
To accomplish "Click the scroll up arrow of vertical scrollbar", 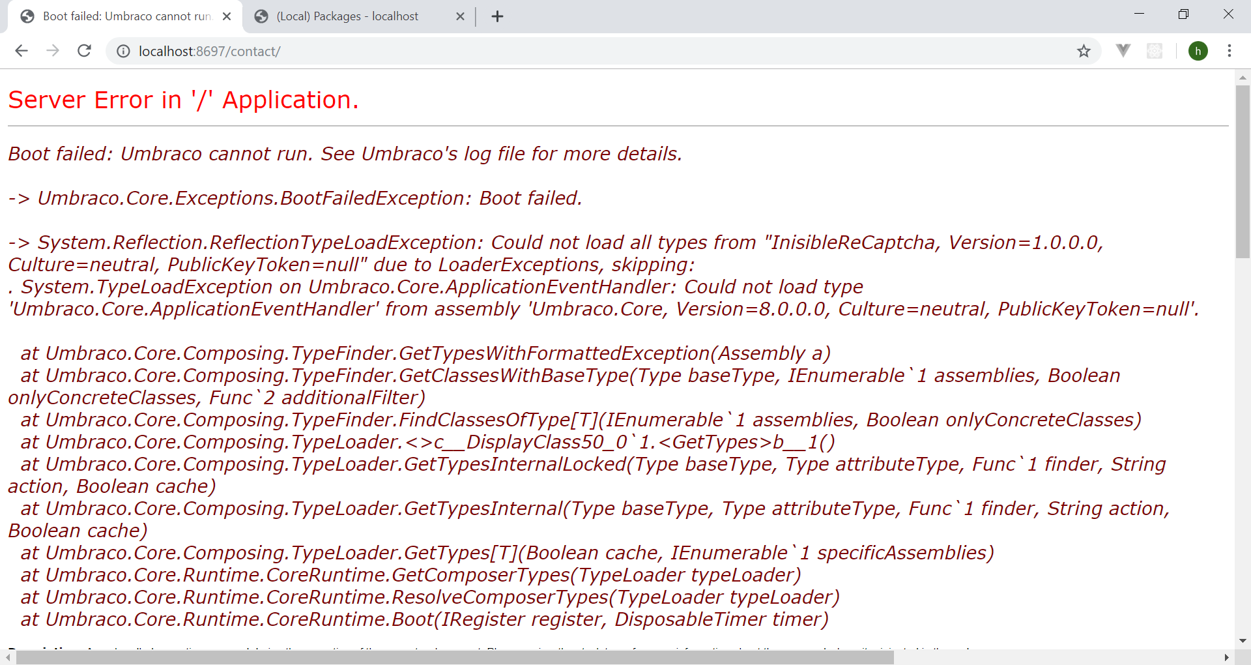I will (x=1243, y=77).
